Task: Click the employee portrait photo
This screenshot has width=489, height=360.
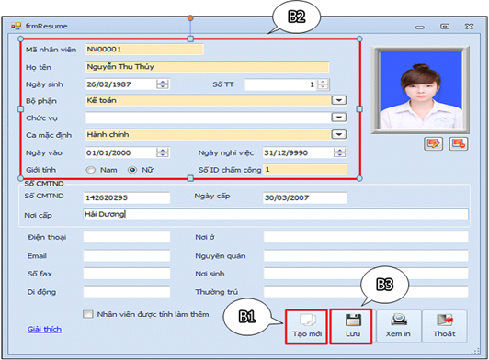Action: (x=420, y=90)
